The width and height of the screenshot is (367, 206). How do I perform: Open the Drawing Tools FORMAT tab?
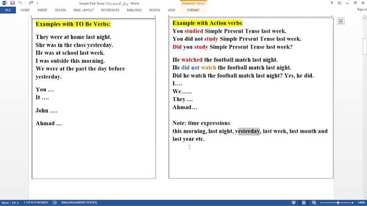coord(193,10)
